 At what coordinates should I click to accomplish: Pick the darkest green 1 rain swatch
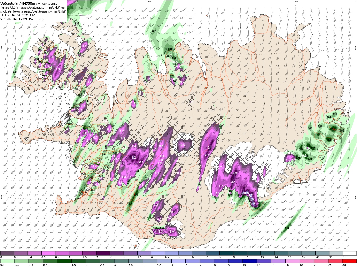pos(64,261)
